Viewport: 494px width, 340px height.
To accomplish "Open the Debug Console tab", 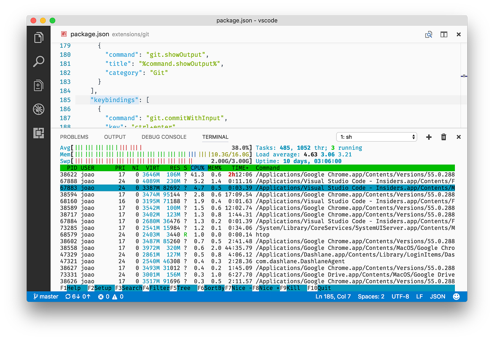I will (164, 137).
